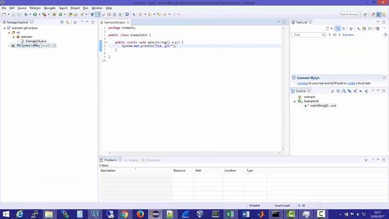The width and height of the screenshot is (389, 219).
Task: Click the New Java Class icon
Action: (60, 15)
